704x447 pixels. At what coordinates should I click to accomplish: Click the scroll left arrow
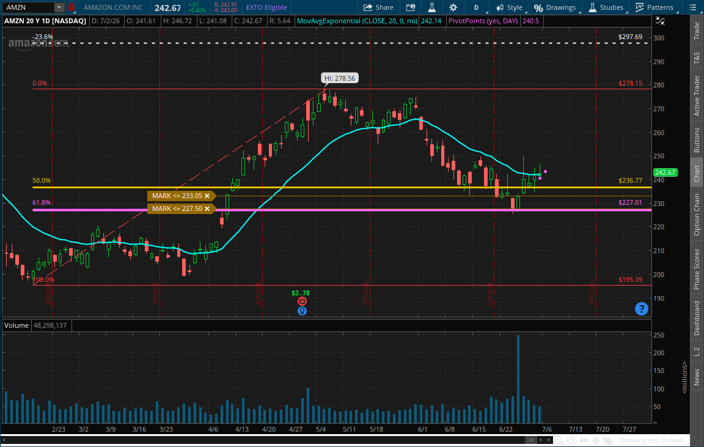(x=540, y=440)
